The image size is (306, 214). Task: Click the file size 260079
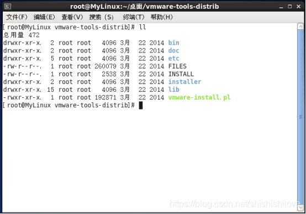pyautogui.click(x=105, y=66)
